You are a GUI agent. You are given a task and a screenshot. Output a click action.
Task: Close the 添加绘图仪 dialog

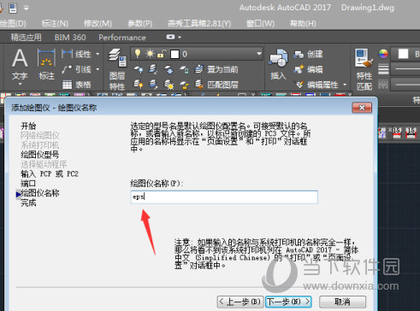pyautogui.click(x=362, y=108)
